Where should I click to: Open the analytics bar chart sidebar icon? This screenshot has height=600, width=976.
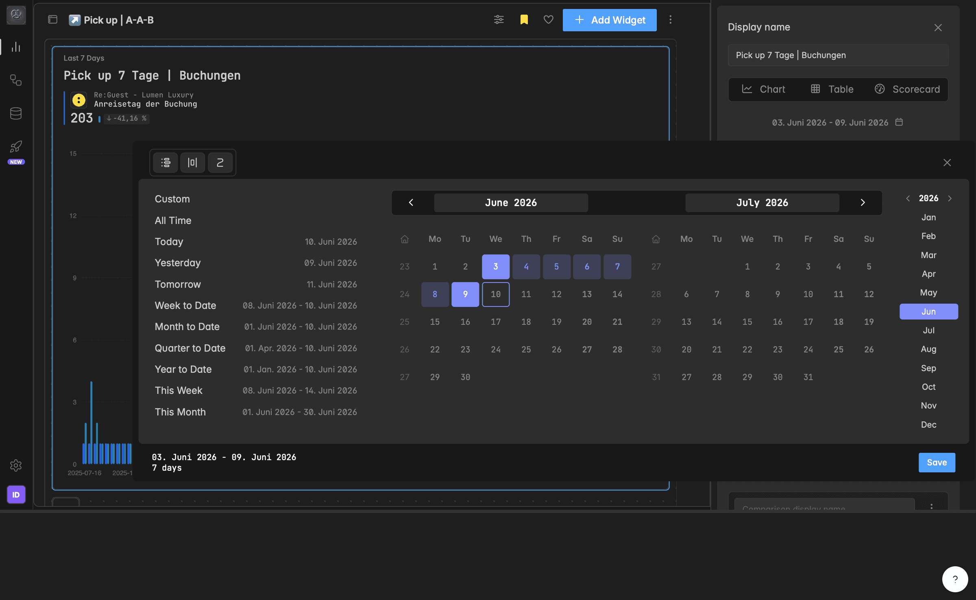(x=16, y=47)
